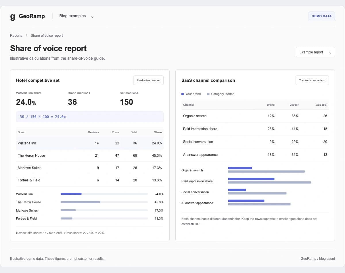Click the DEMO DATA badge

pos(322,16)
